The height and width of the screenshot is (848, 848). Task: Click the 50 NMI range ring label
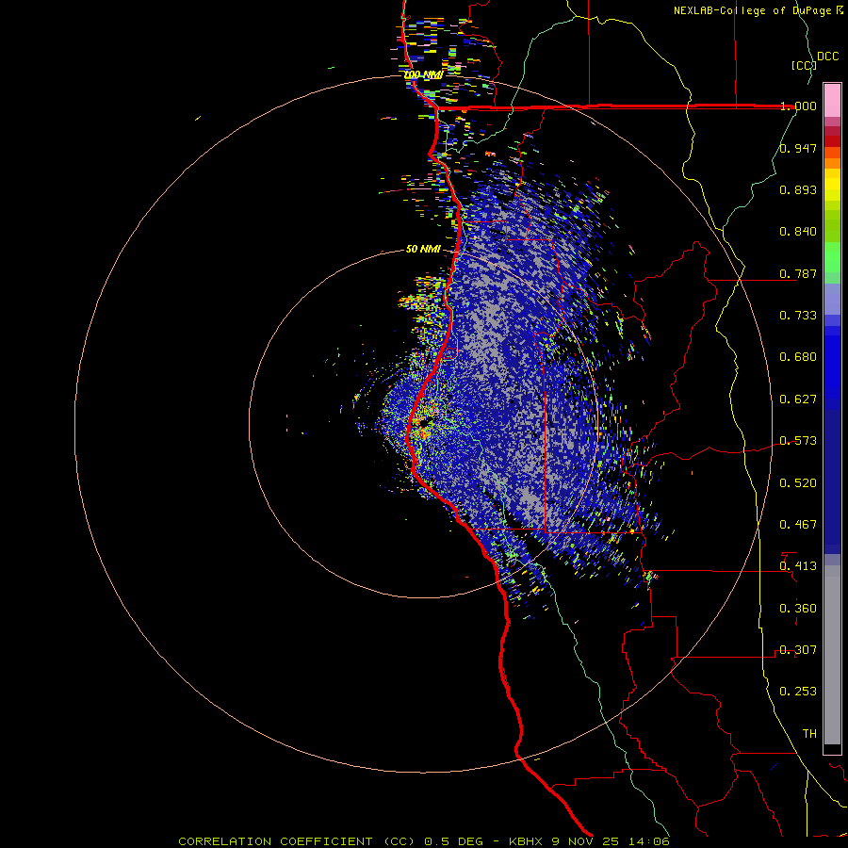pyautogui.click(x=423, y=250)
